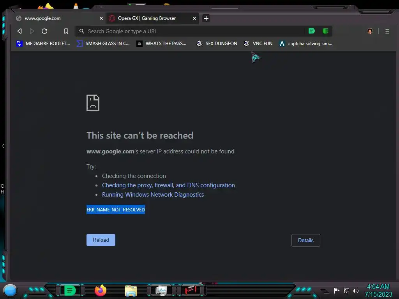This screenshot has height=299, width=399.
Task: Switch to the www.google.com tab
Action: [x=58, y=18]
